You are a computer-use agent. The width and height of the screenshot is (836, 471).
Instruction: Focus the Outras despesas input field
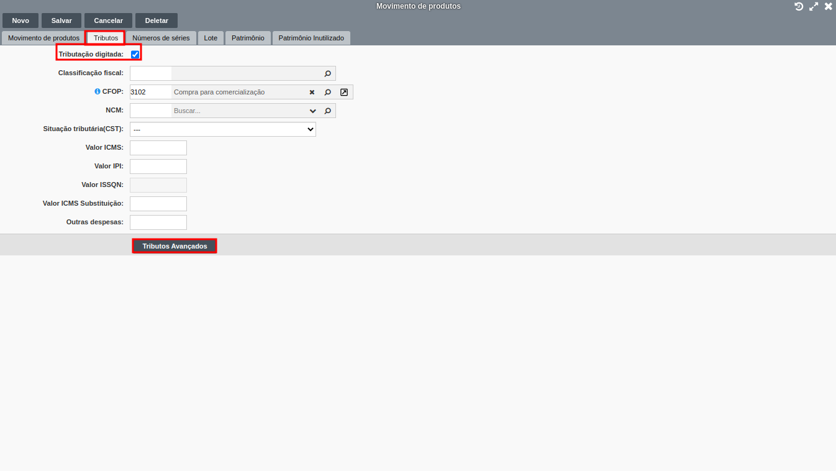click(158, 222)
